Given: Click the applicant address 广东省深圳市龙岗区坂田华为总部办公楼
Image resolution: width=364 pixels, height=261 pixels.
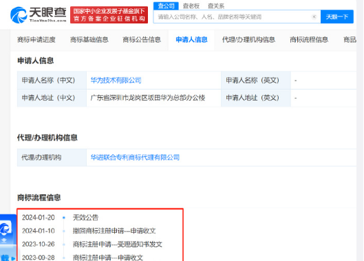Looking at the screenshot, I should point(148,98).
